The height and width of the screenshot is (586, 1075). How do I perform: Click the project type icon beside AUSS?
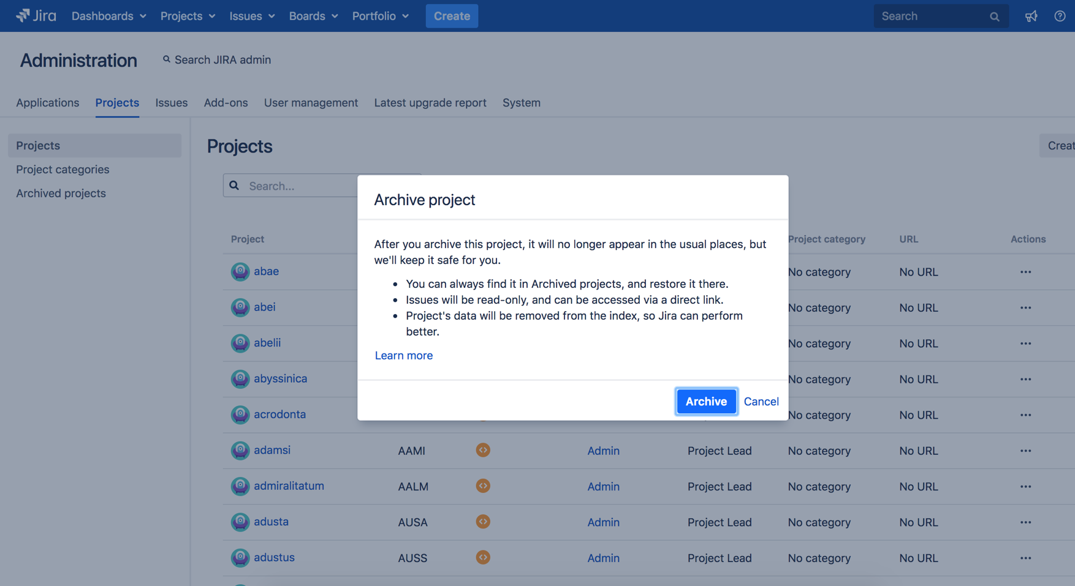[483, 558]
